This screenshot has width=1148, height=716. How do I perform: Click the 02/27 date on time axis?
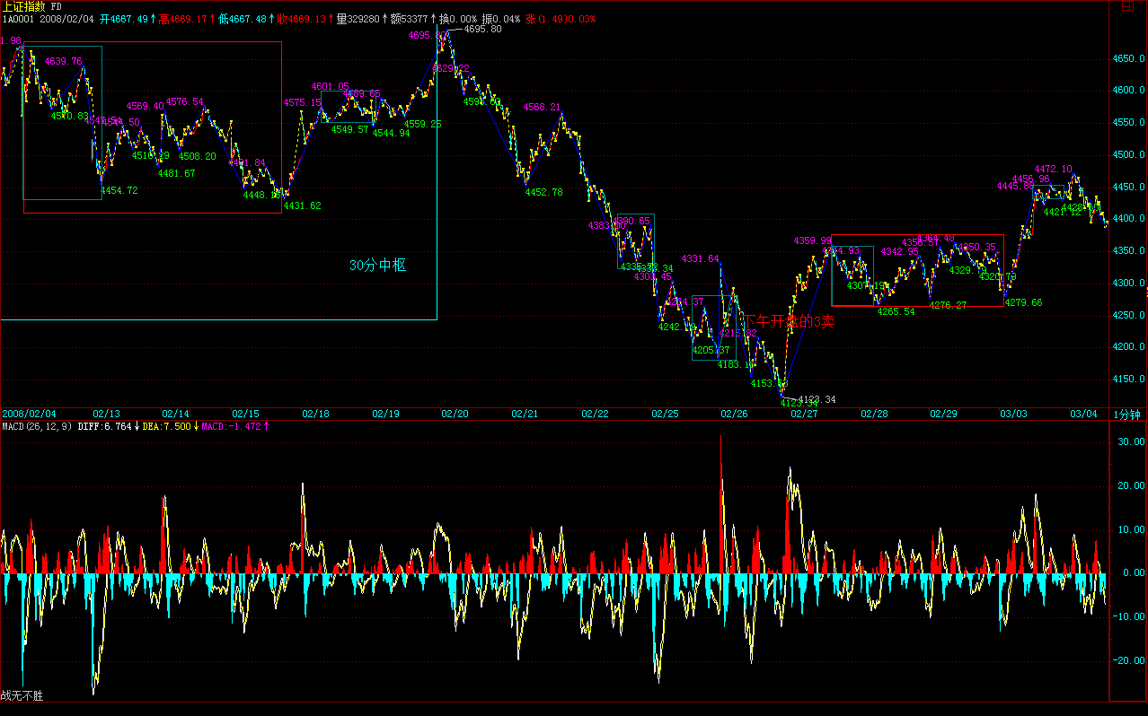click(x=805, y=414)
